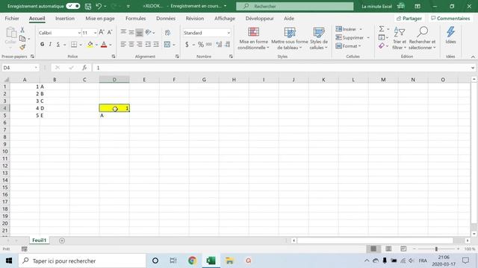Open Styles de cellules gallery

pos(319,38)
